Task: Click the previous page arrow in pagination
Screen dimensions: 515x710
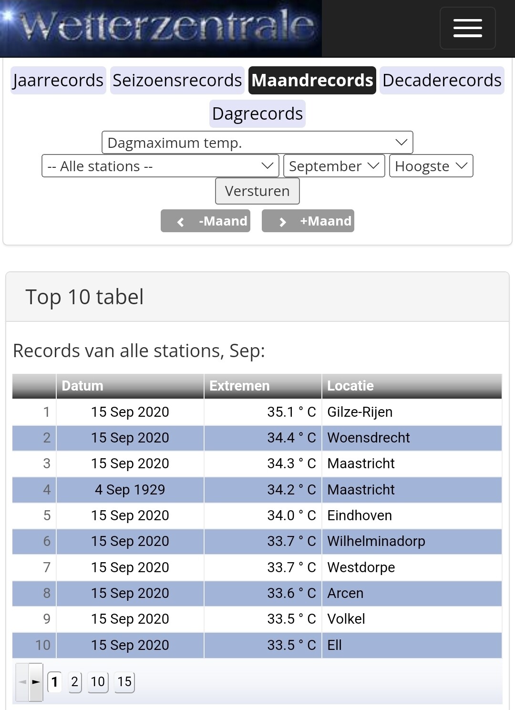Action: tap(22, 682)
